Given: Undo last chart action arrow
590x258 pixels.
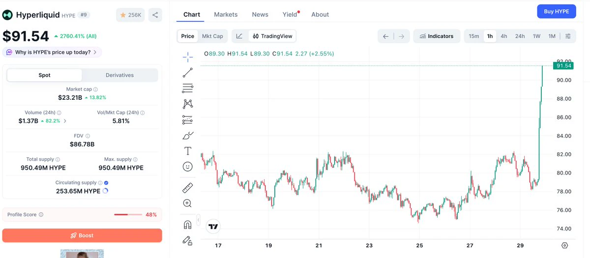Looking at the screenshot, I should click(x=386, y=36).
